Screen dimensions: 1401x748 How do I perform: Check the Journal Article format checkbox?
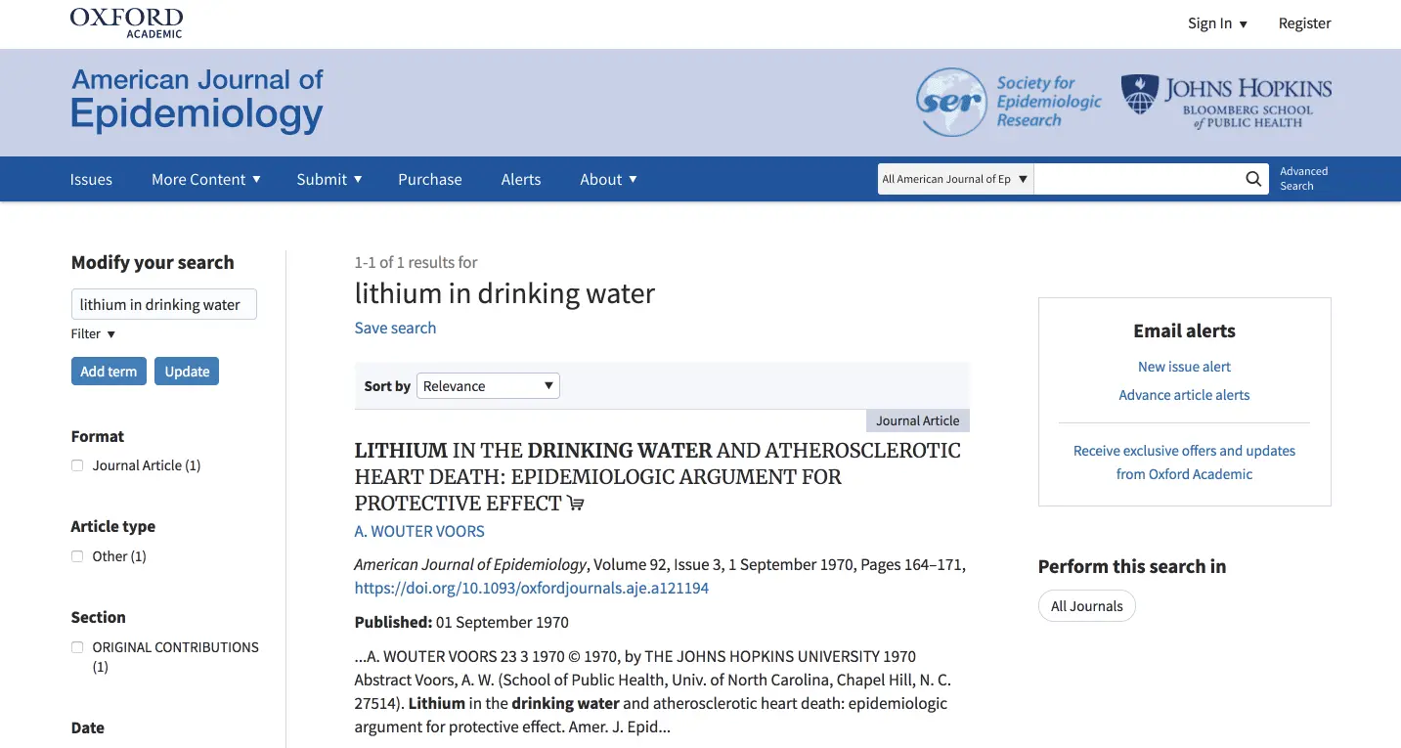tap(77, 465)
